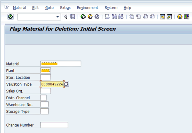Click the Material input field

coord(61,64)
